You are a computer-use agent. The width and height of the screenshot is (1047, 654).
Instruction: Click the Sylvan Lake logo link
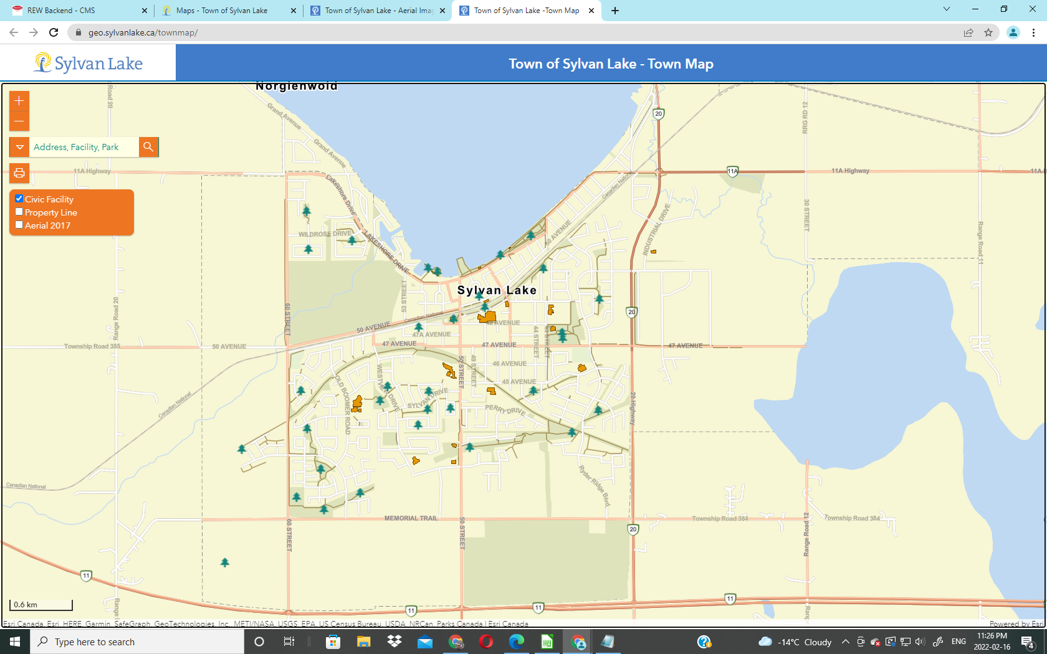pos(88,63)
